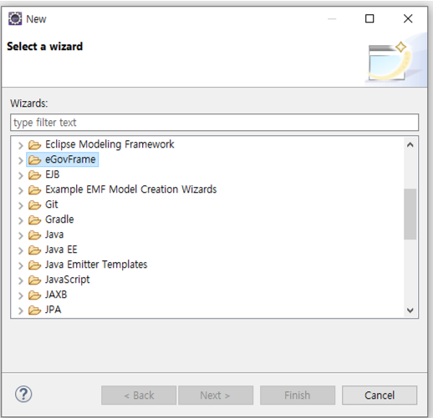
Task: Click the Java EE folder icon
Action: click(x=34, y=249)
